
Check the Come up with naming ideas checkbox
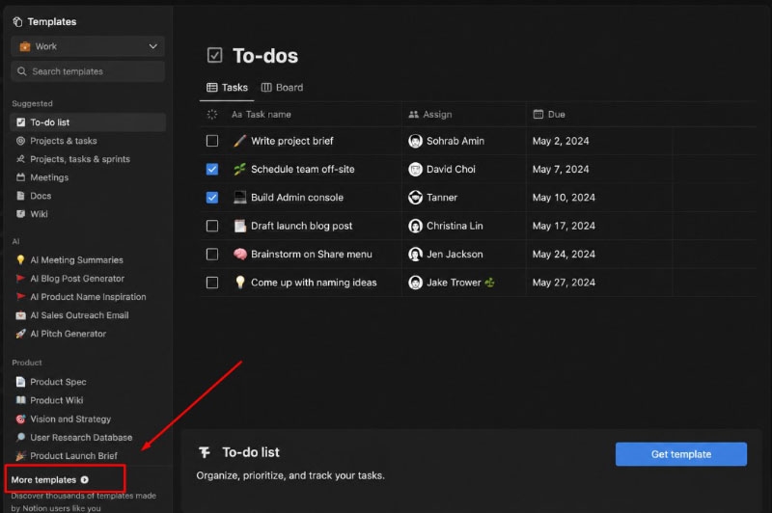tap(212, 283)
